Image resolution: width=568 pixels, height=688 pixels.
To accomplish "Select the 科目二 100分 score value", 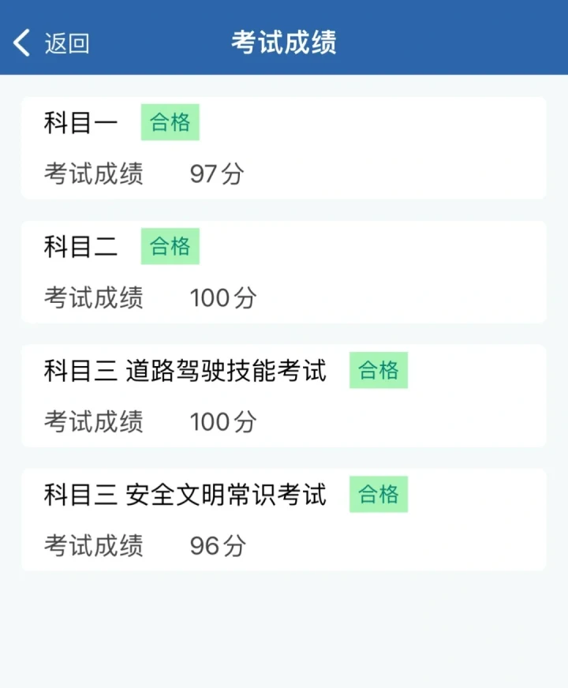I will 222,298.
